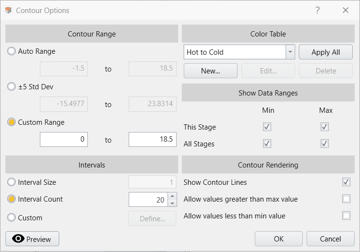Confirm with the OK button
This screenshot has height=252, width=360.
click(x=279, y=239)
